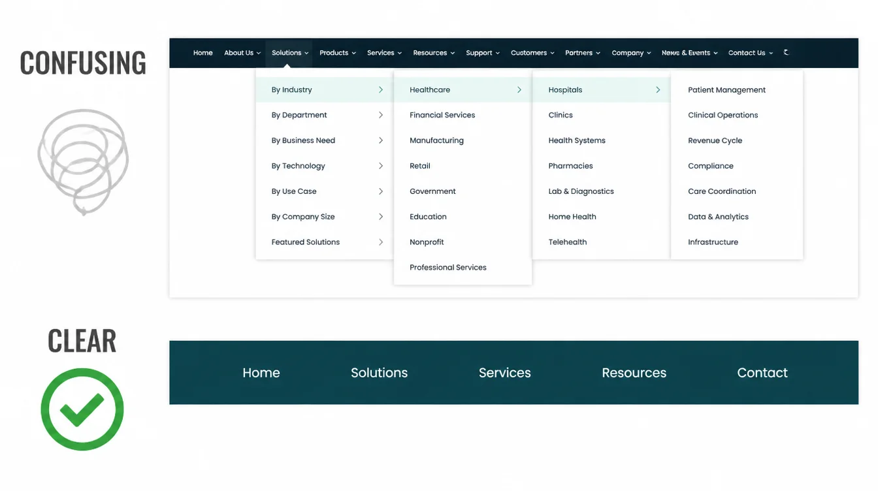Expand the Products dropdown menu
Screen dimensions: 878x491
click(x=338, y=53)
